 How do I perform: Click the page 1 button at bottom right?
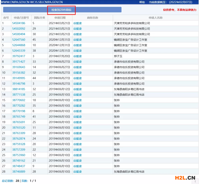point(195,181)
